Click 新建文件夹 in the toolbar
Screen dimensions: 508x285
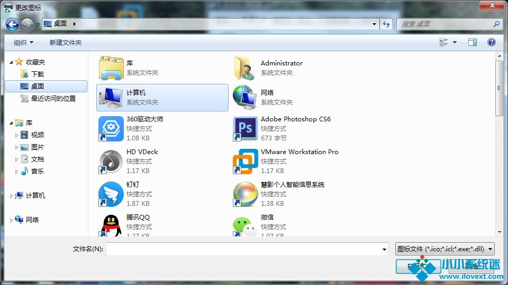(x=66, y=43)
